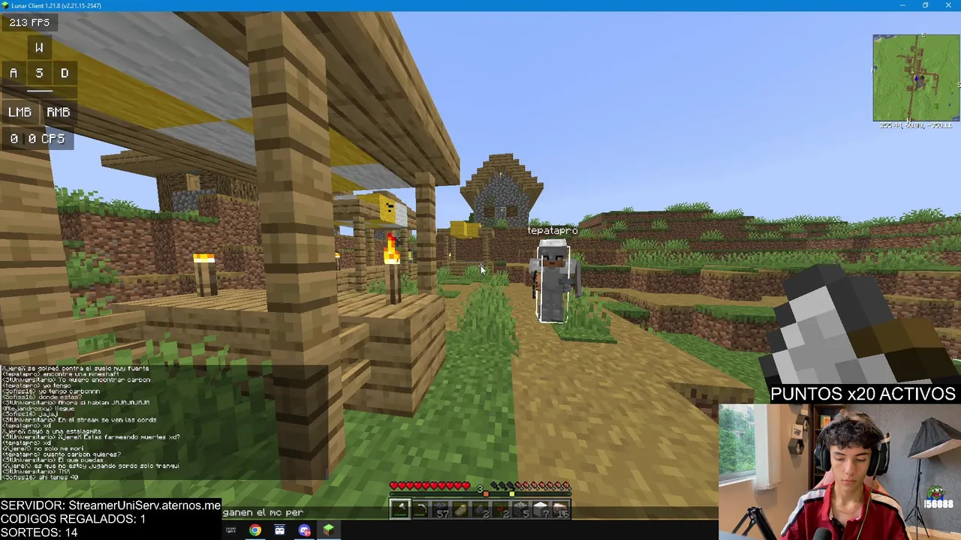Viewport: 961px width, 540px height.
Task: Click the minimap coordinates text
Action: tap(916, 125)
